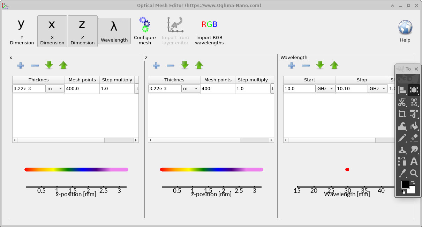Select the Clone stamp tool in toolbox

coord(402,150)
